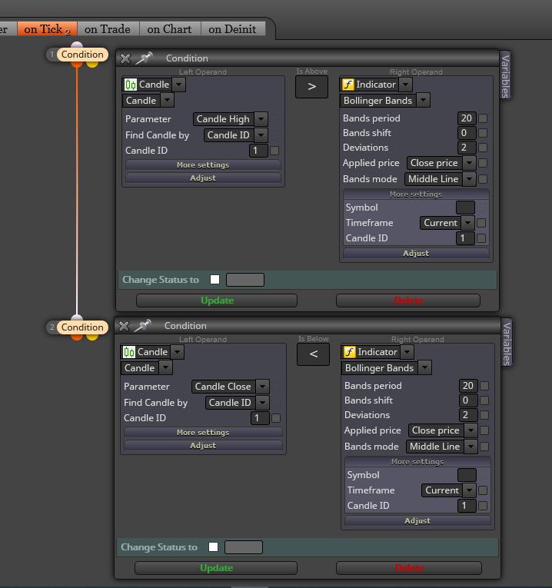Click the function icon beside Indicator in second Condition
Image resolution: width=552 pixels, height=588 pixels.
click(x=350, y=352)
